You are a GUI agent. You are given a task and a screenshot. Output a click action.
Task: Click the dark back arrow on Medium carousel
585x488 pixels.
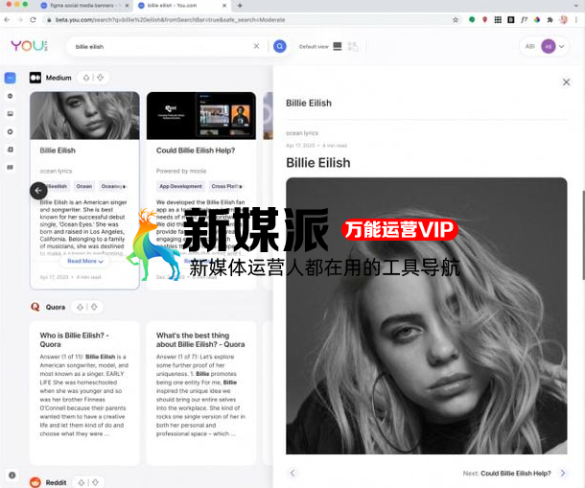click(x=38, y=191)
